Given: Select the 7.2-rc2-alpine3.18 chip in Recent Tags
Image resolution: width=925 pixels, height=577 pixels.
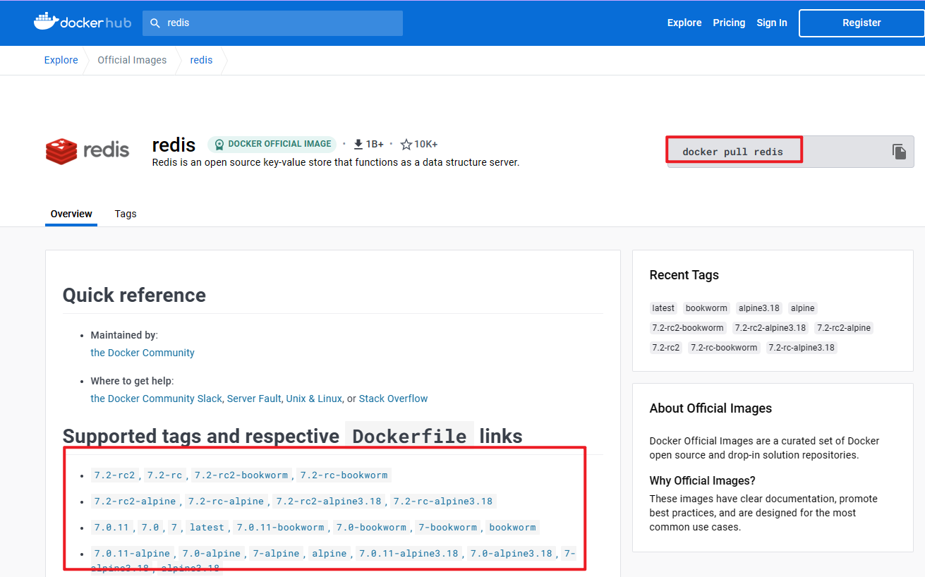Looking at the screenshot, I should tap(770, 328).
